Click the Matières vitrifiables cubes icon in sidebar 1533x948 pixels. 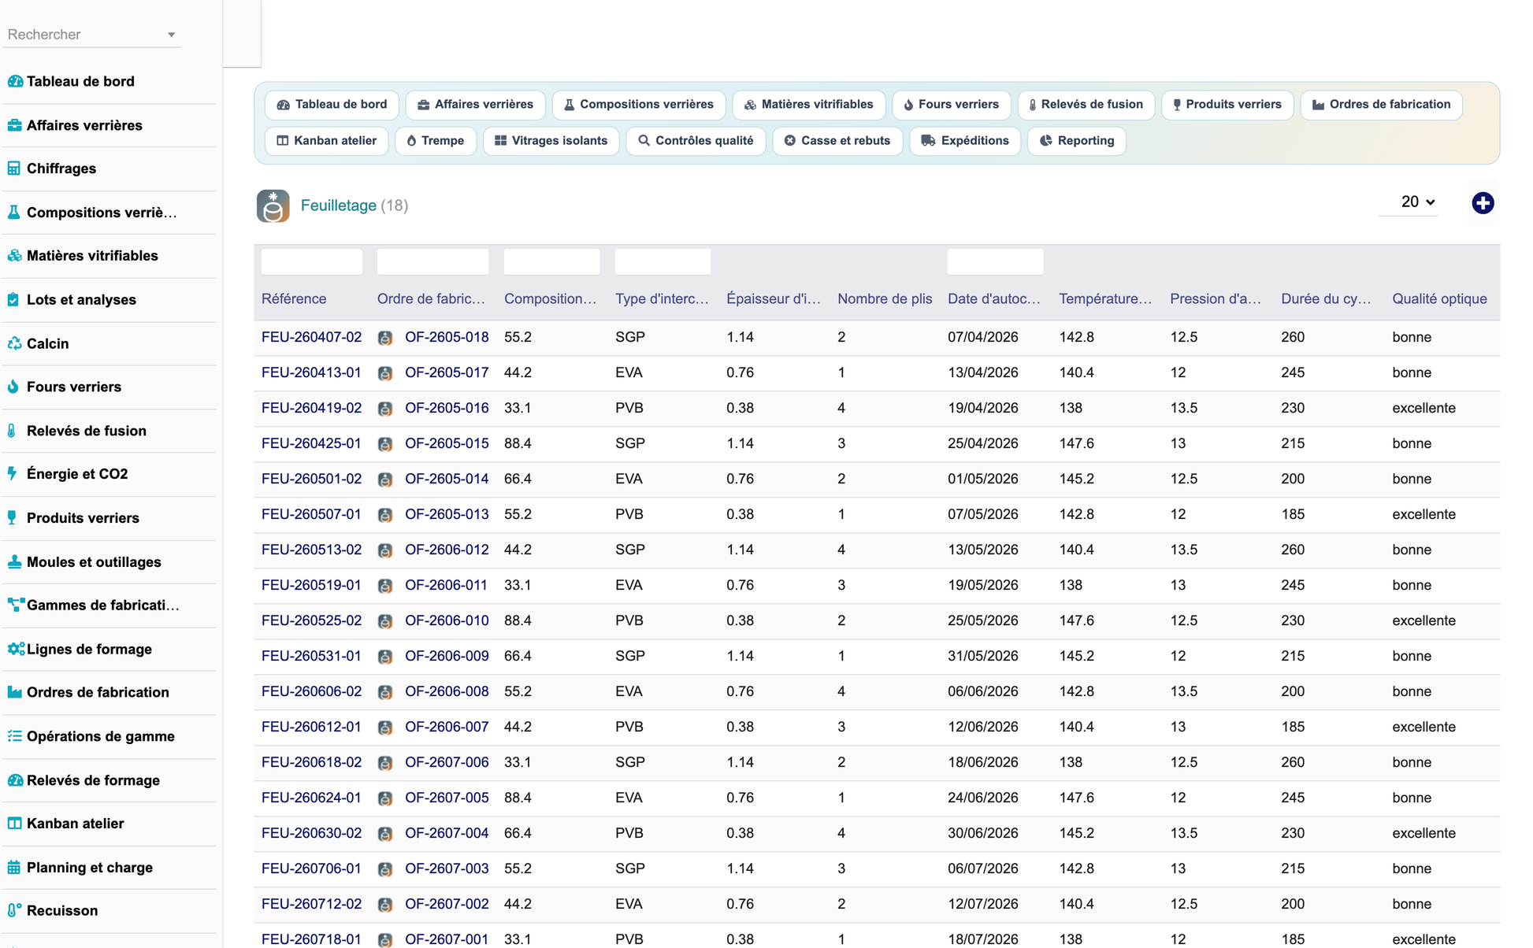(x=14, y=256)
